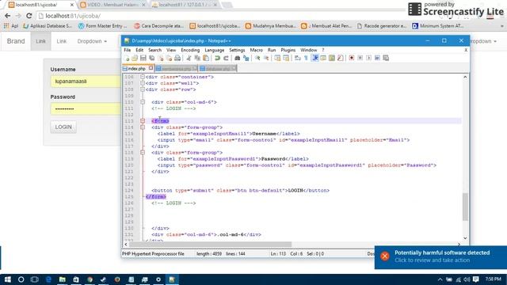This screenshot has width=507, height=285.
Task: Click editor scroll-up arrow
Action: pyautogui.click(x=465, y=78)
